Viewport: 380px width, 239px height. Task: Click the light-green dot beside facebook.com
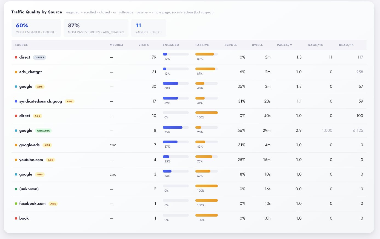pos(16,203)
